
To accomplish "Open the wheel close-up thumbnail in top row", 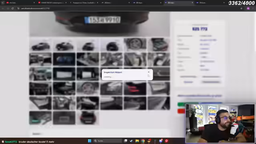I will [x=135, y=44].
